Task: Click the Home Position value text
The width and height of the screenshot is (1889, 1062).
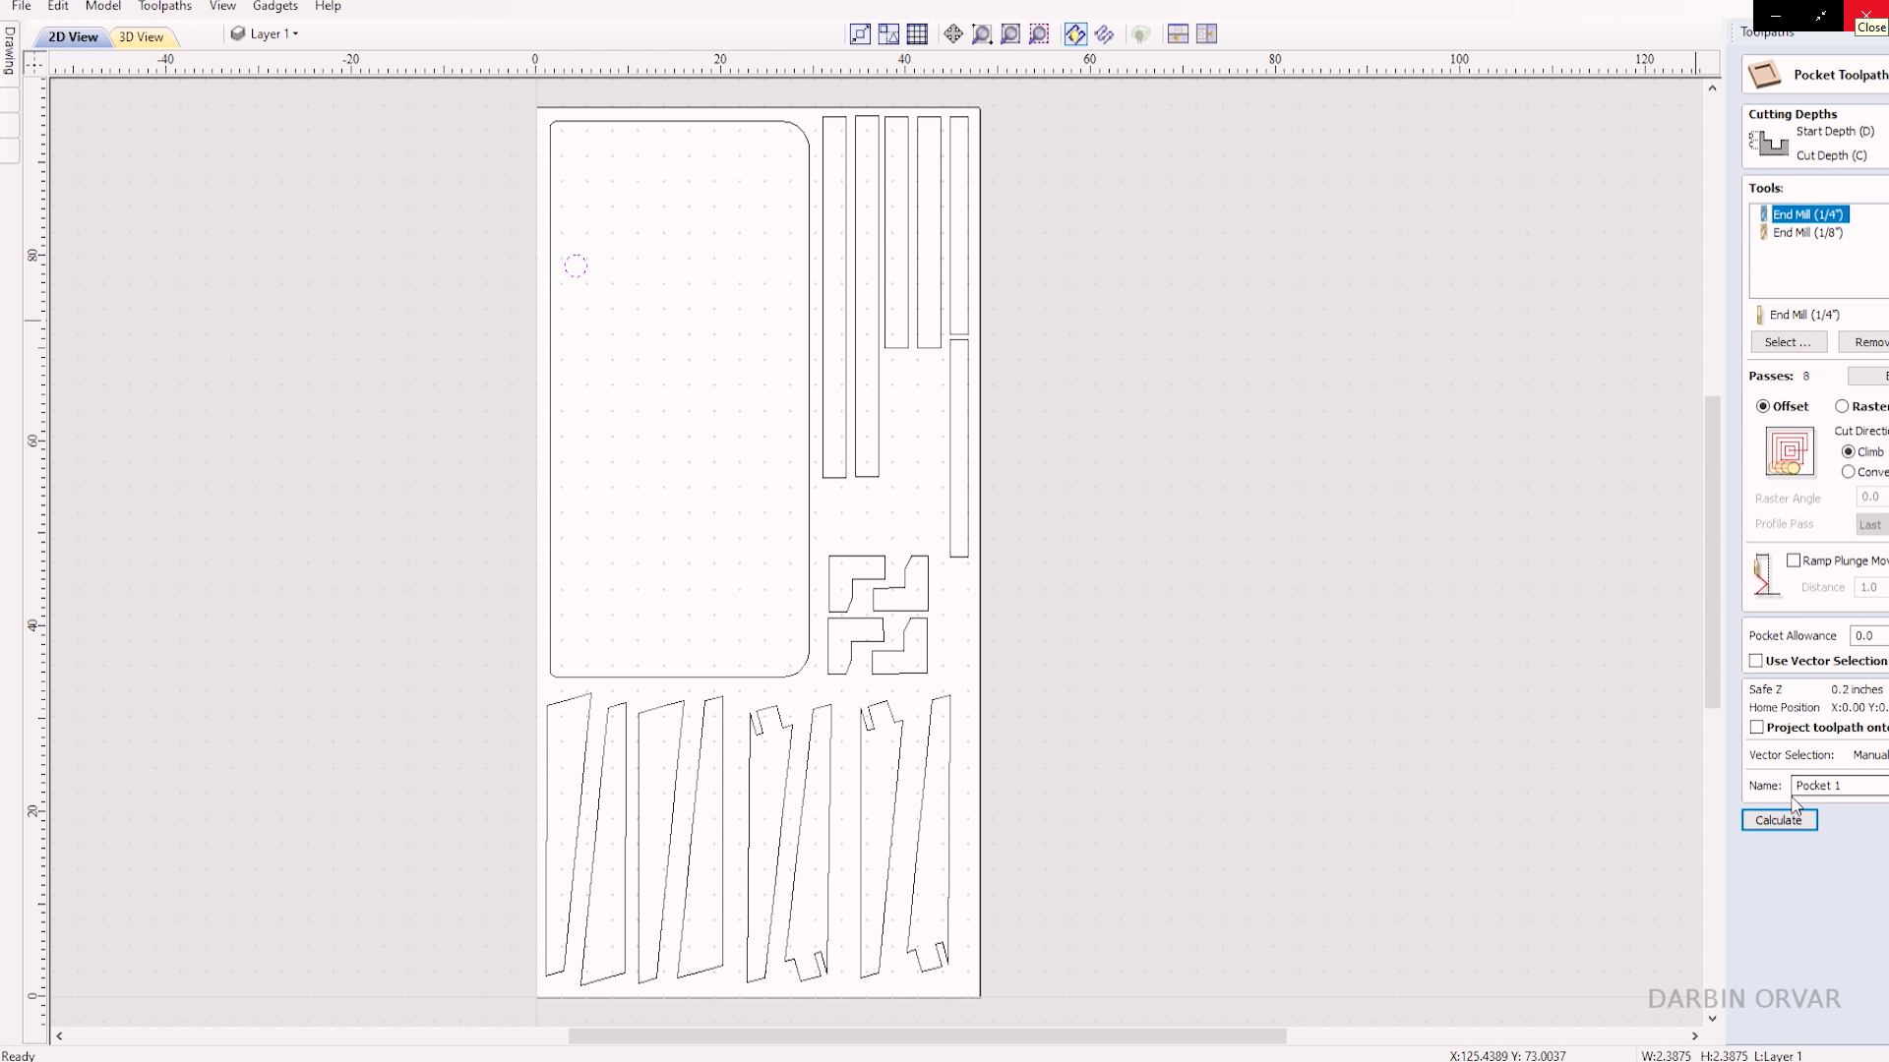Action: (x=1859, y=708)
